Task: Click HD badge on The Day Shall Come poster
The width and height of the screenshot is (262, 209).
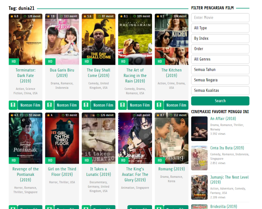Action: click(x=87, y=62)
